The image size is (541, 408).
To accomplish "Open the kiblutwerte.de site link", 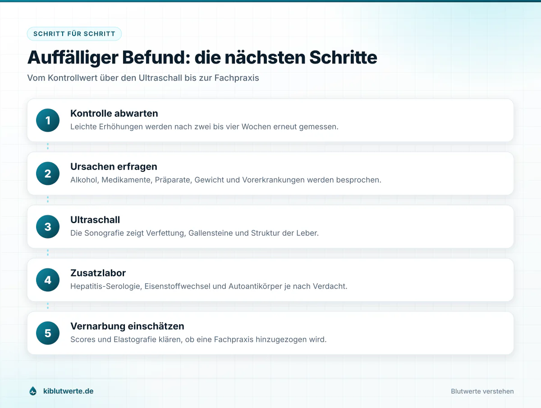I will point(68,391).
